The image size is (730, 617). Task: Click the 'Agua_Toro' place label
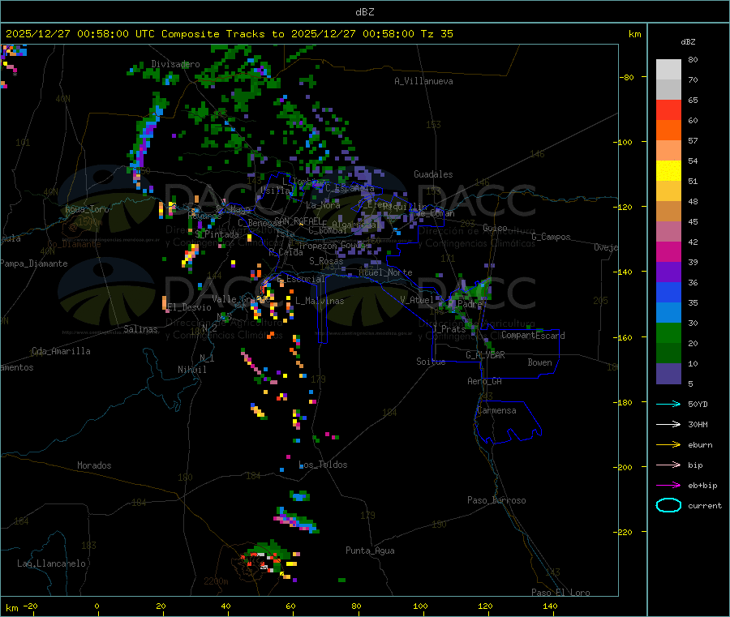click(x=87, y=209)
